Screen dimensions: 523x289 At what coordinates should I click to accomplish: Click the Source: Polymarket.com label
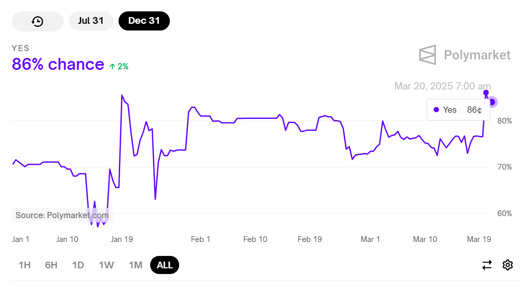pyautogui.click(x=62, y=215)
